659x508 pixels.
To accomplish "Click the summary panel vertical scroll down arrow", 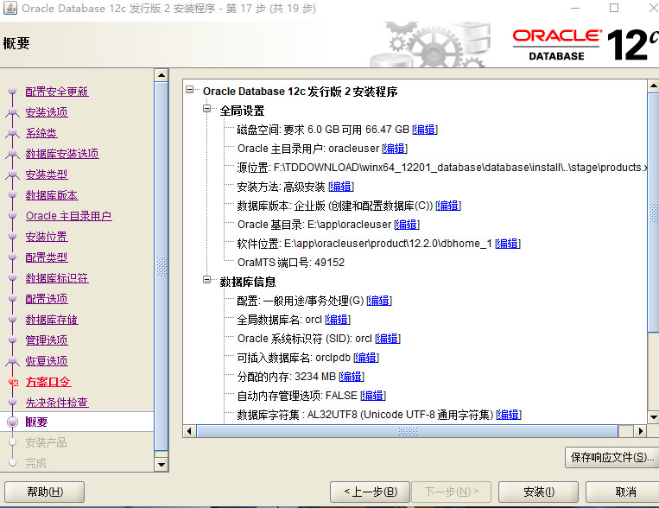I will point(654,417).
